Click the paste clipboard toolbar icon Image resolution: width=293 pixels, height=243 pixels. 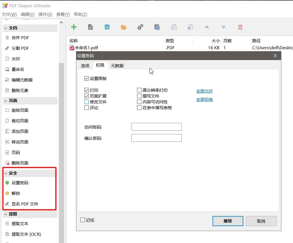[x=157, y=27]
